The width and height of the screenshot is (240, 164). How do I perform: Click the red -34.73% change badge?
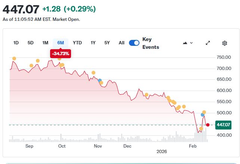point(61,54)
